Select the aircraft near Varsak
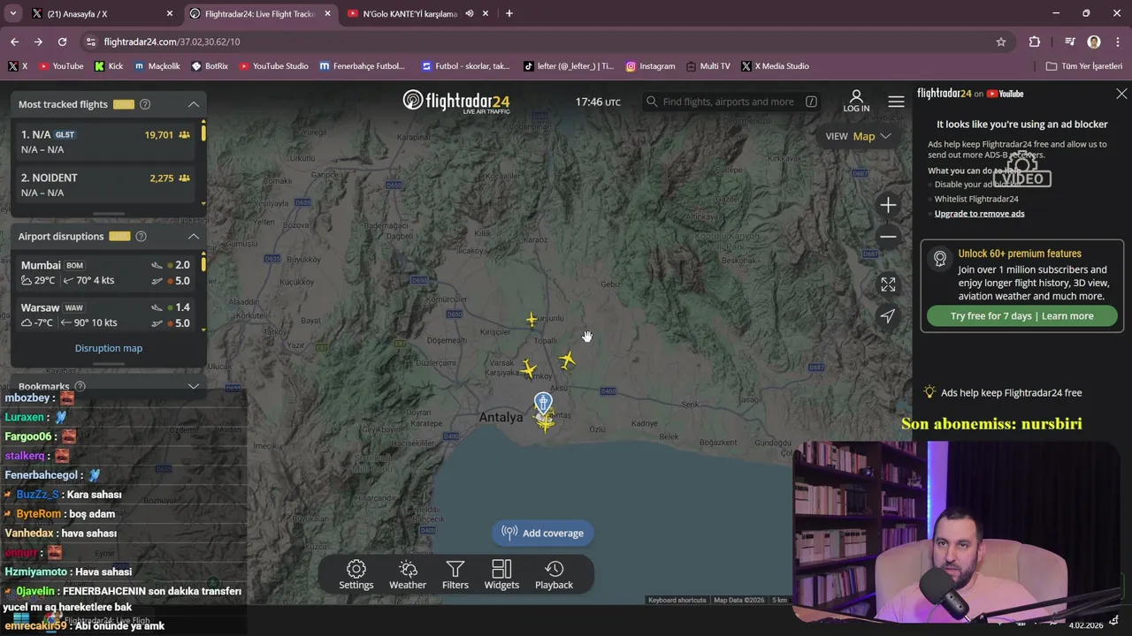 coord(528,369)
